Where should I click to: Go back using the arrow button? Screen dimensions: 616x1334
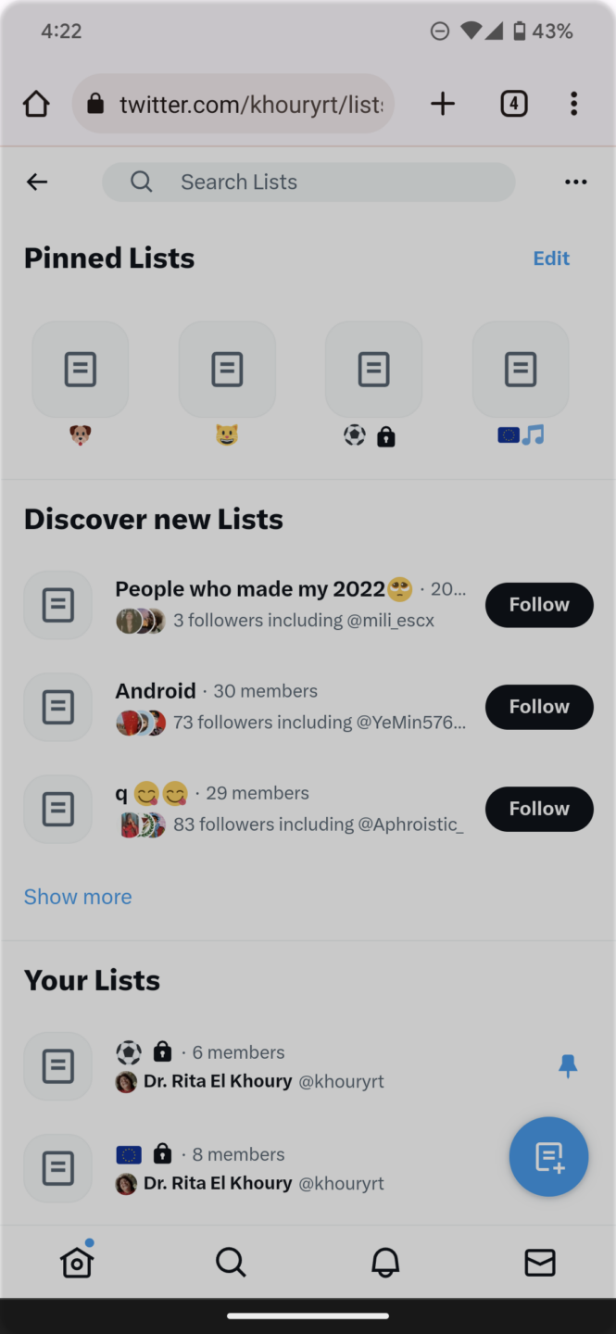pyautogui.click(x=36, y=182)
